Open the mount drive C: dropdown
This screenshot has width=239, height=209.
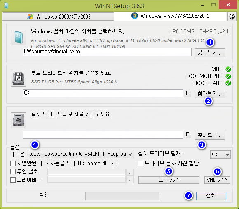(220, 154)
